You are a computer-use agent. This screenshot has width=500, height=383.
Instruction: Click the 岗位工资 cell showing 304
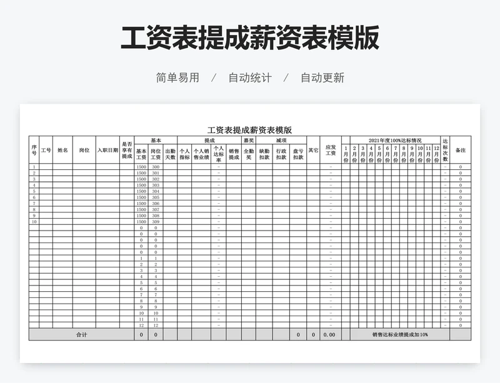(156, 191)
